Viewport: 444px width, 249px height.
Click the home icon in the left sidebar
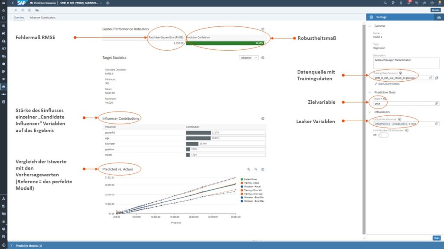pos(3,10)
